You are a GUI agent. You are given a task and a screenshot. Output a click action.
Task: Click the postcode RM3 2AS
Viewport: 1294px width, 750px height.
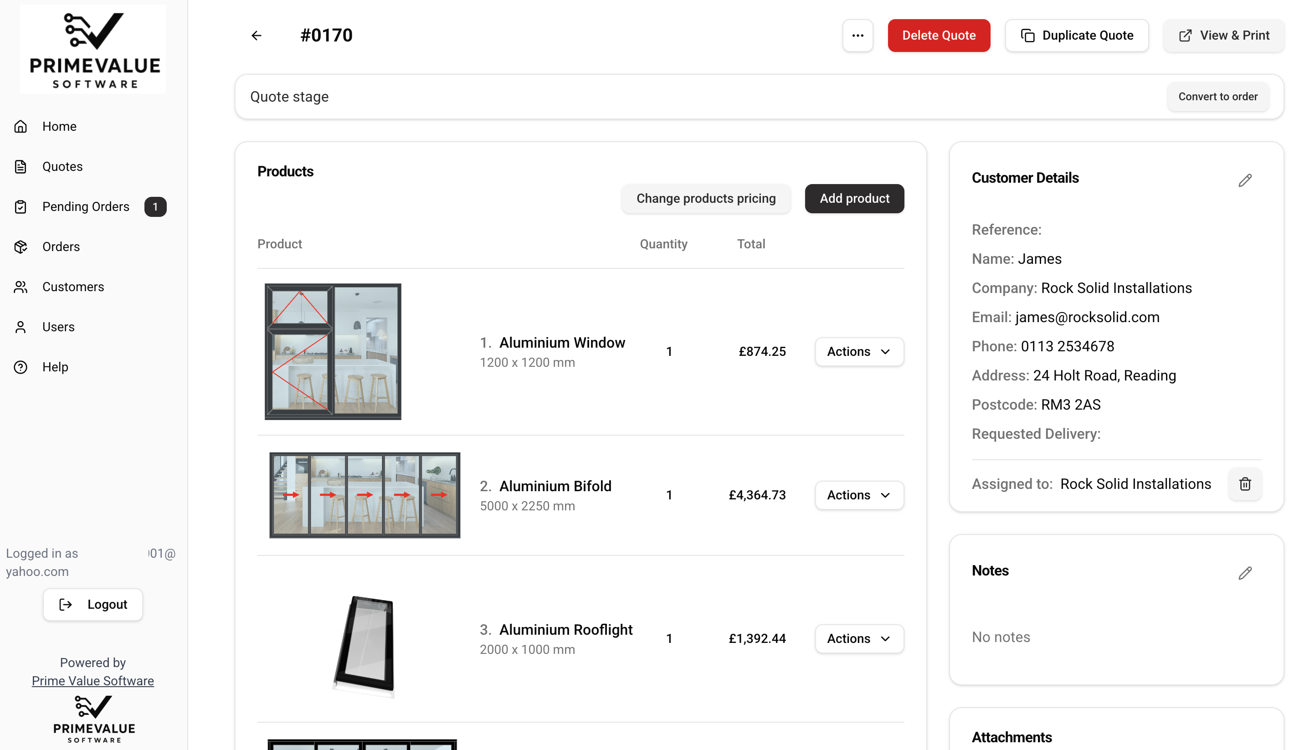point(1071,405)
